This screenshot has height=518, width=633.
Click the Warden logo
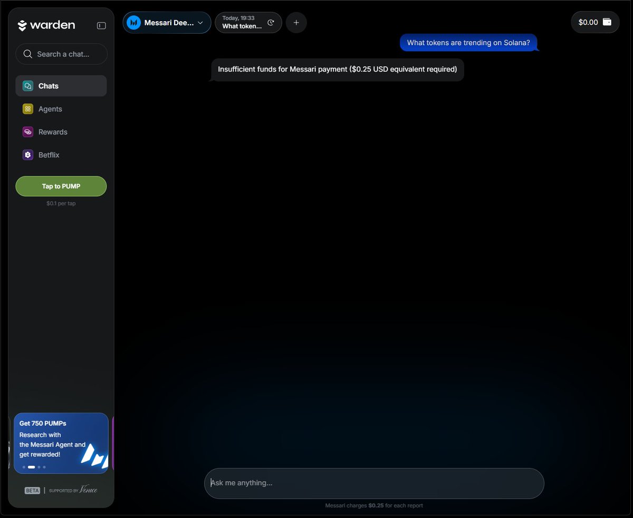click(x=46, y=25)
